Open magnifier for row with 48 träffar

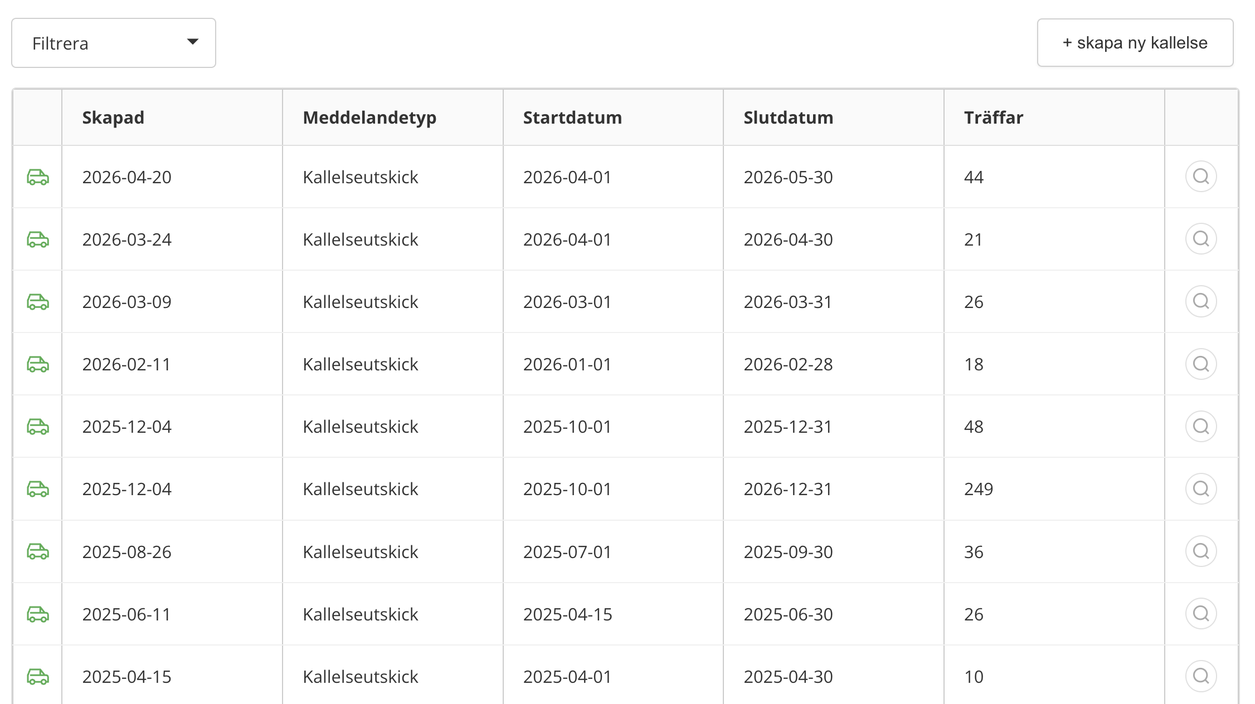pos(1200,427)
